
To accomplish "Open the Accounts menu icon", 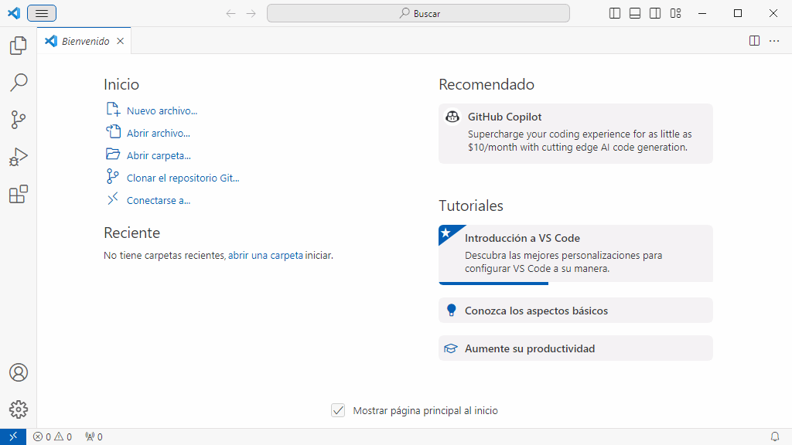I will pos(19,372).
